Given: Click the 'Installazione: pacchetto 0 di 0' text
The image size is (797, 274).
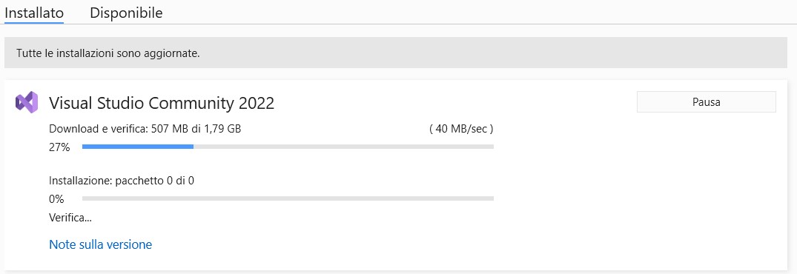Looking at the screenshot, I should click(122, 181).
